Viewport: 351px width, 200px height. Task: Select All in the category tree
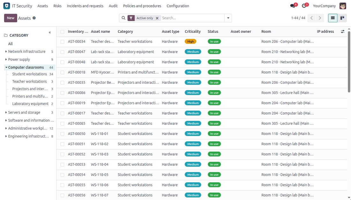tap(10, 44)
